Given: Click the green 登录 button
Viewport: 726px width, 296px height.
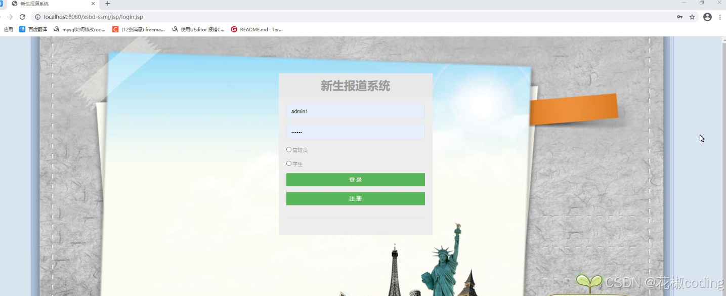Looking at the screenshot, I should (355, 180).
